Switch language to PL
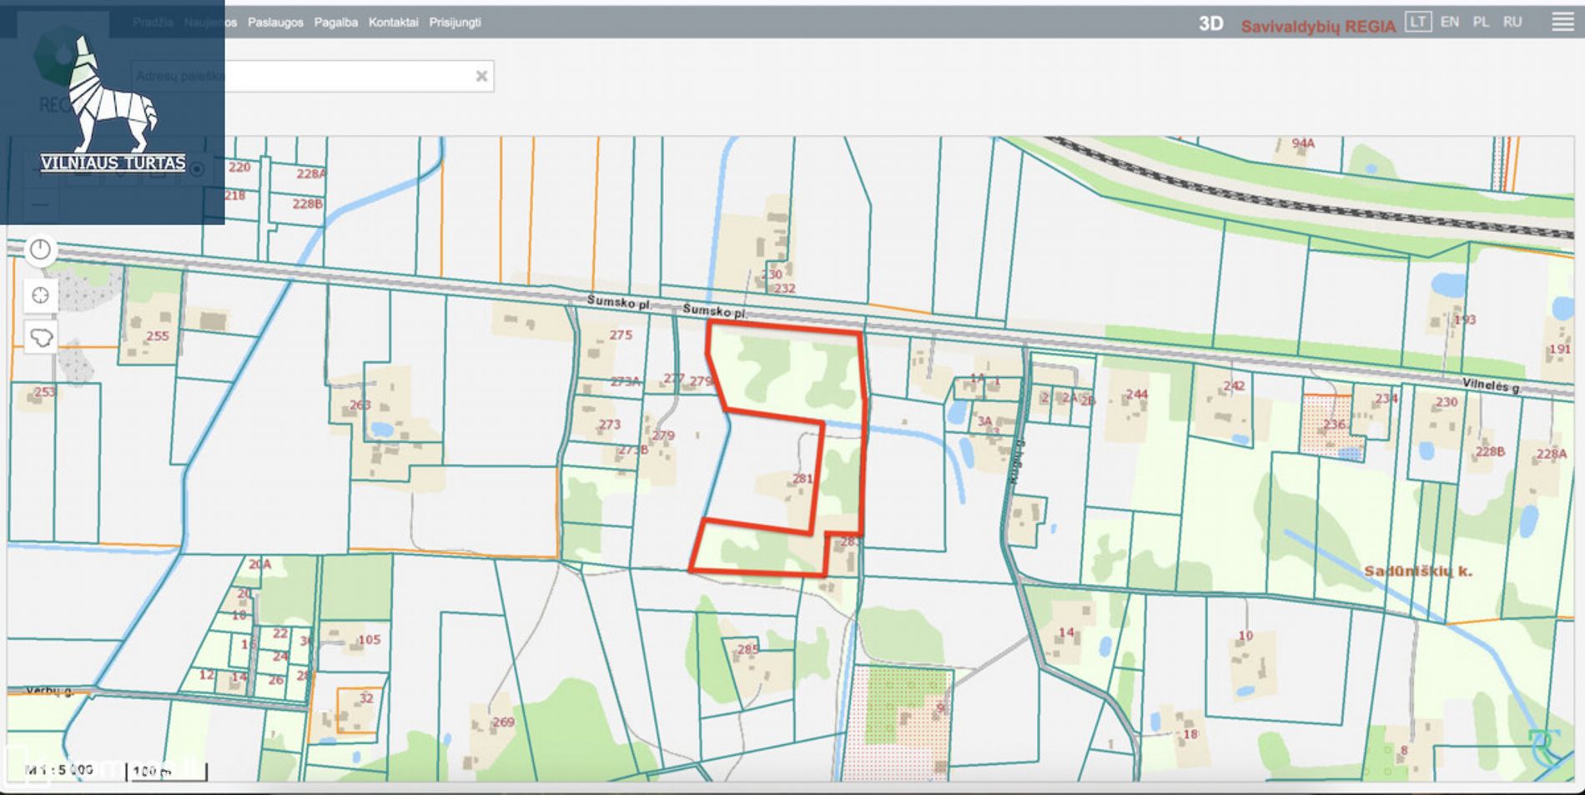The width and height of the screenshot is (1585, 795). coord(1481,22)
